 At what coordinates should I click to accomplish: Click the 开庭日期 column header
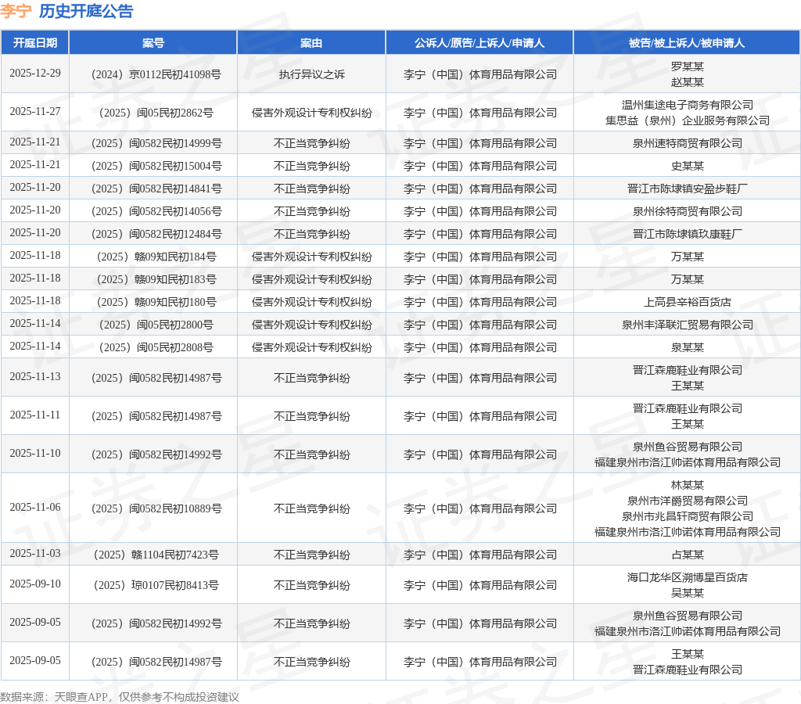pos(34,43)
